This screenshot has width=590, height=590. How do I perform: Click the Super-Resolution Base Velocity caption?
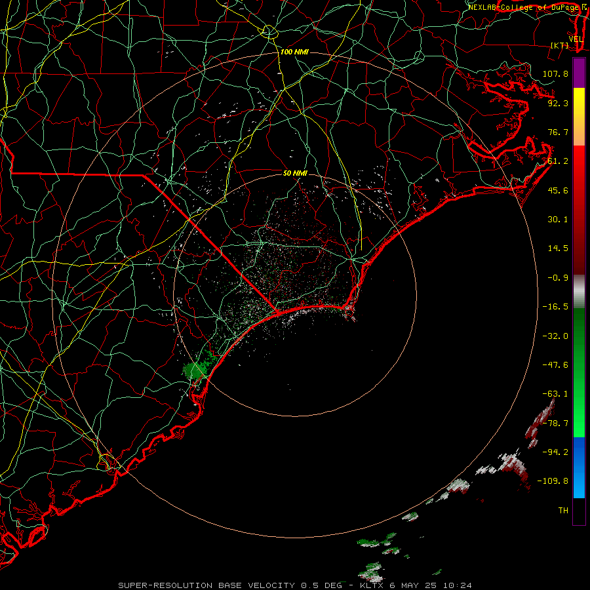(295, 585)
